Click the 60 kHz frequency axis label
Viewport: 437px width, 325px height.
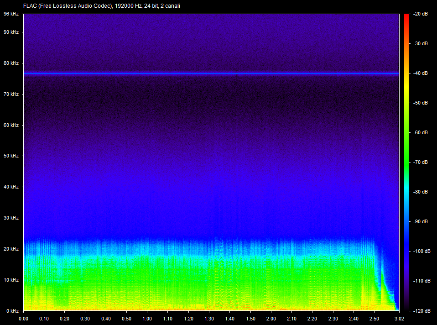point(11,125)
